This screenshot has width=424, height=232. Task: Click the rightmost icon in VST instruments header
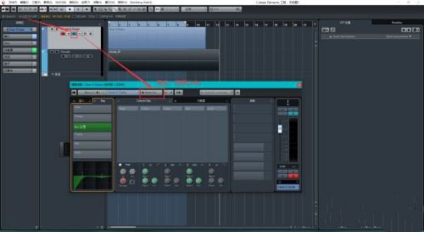tap(416, 30)
